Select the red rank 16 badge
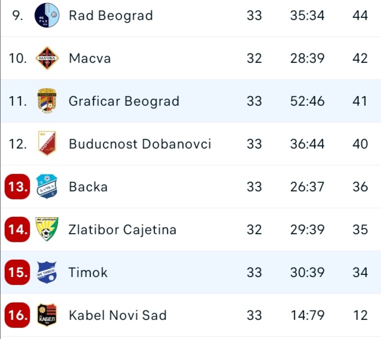Image resolution: width=381 pixels, height=339 pixels. click(x=17, y=315)
